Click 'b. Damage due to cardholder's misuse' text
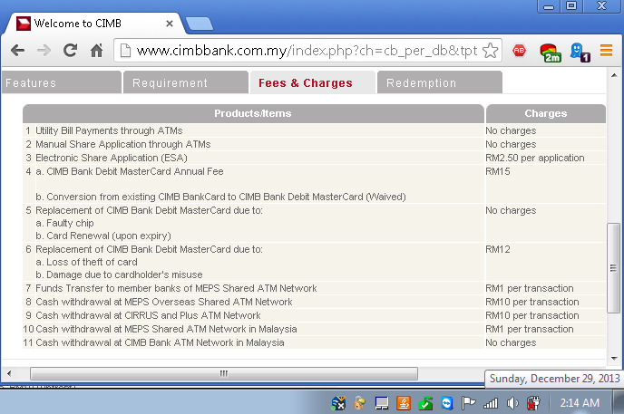The width and height of the screenshot is (624, 414). tap(119, 274)
